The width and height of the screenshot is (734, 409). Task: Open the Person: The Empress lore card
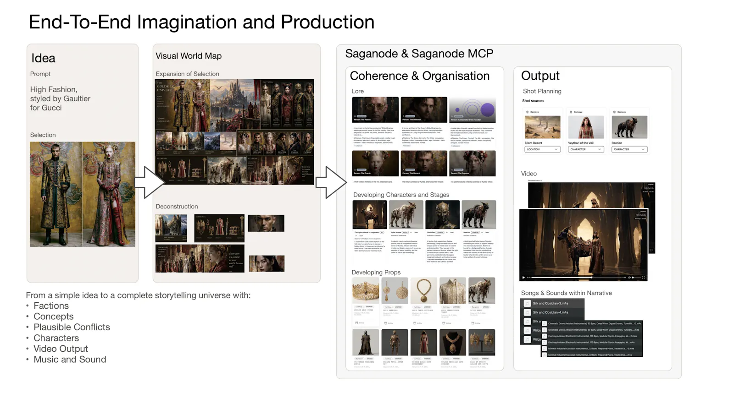tap(473, 163)
